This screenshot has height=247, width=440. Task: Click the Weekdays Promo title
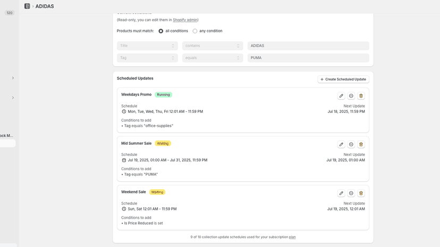[x=136, y=95]
